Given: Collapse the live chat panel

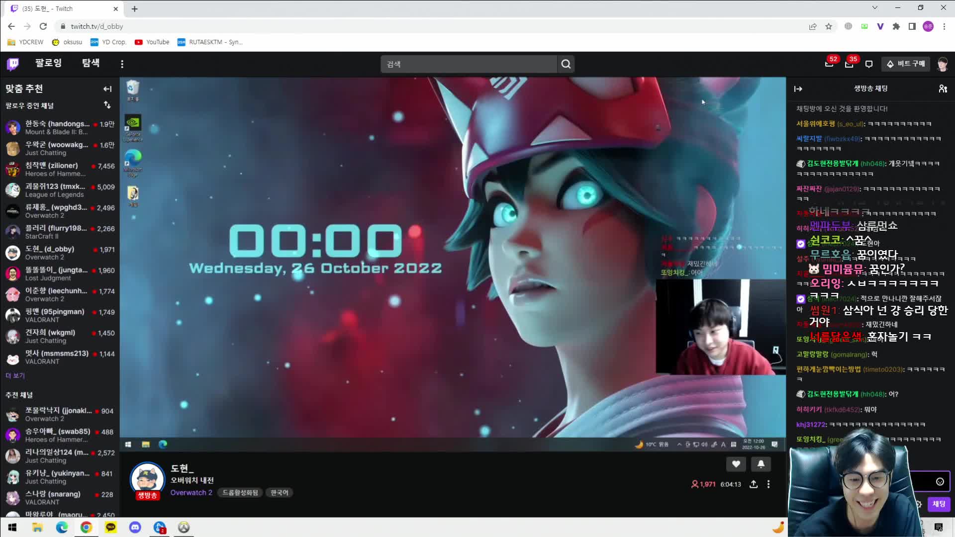Looking at the screenshot, I should 798,89.
